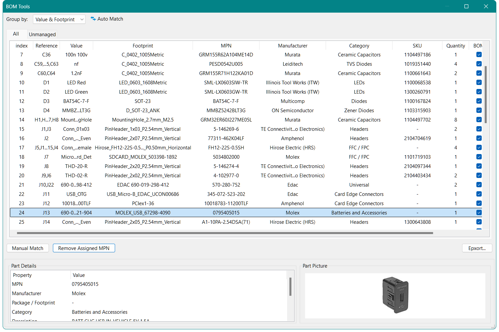Sort by the Manufacturer column header
The image size is (499, 332).
(292, 46)
